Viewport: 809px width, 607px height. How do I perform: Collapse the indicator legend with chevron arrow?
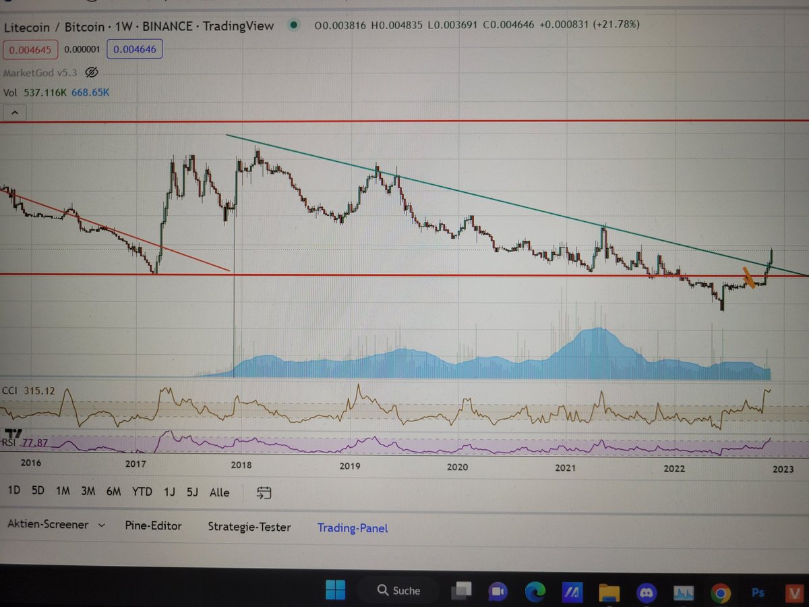point(14,112)
